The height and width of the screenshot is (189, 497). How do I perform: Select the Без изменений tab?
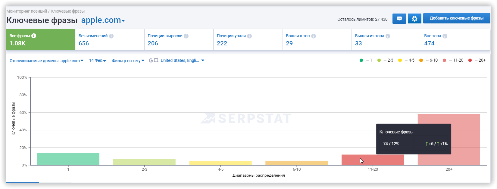[x=110, y=40]
